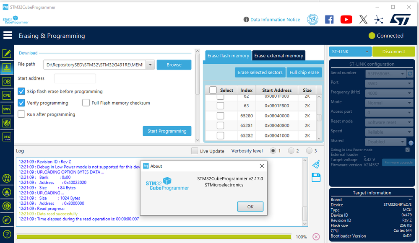
Task: Enable Run after programming
Action: tap(21, 114)
